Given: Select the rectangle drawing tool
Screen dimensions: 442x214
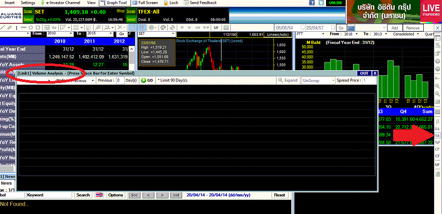Looking at the screenshot, I should [38, 28].
